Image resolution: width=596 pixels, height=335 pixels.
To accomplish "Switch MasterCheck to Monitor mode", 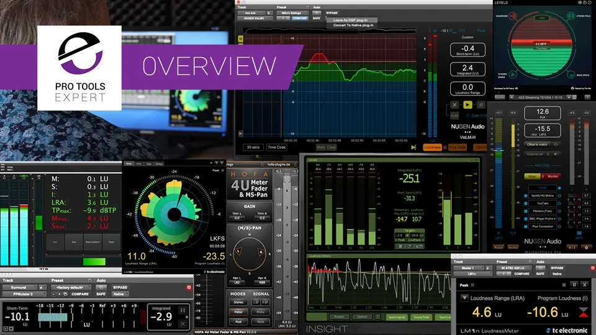I will [x=553, y=176].
